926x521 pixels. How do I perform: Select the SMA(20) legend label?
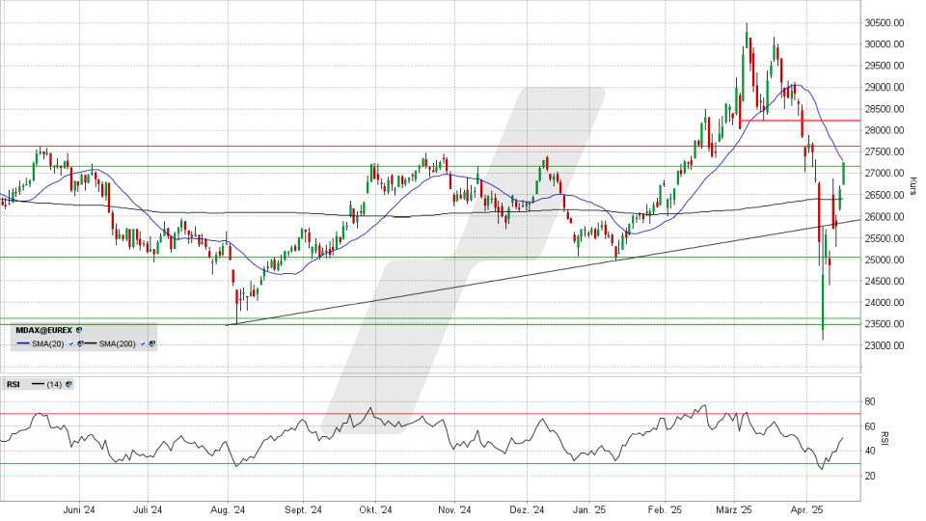[48, 343]
